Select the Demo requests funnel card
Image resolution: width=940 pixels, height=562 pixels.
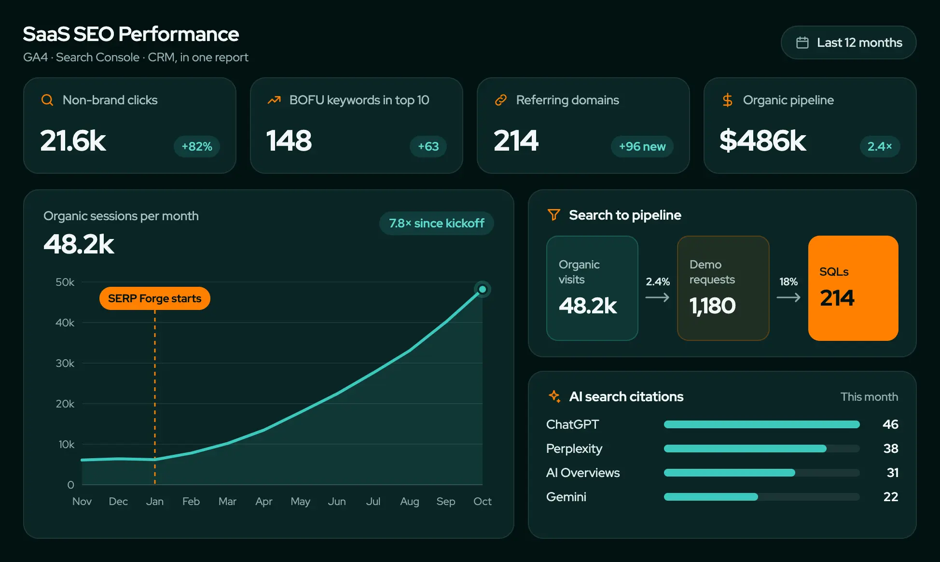tap(723, 288)
